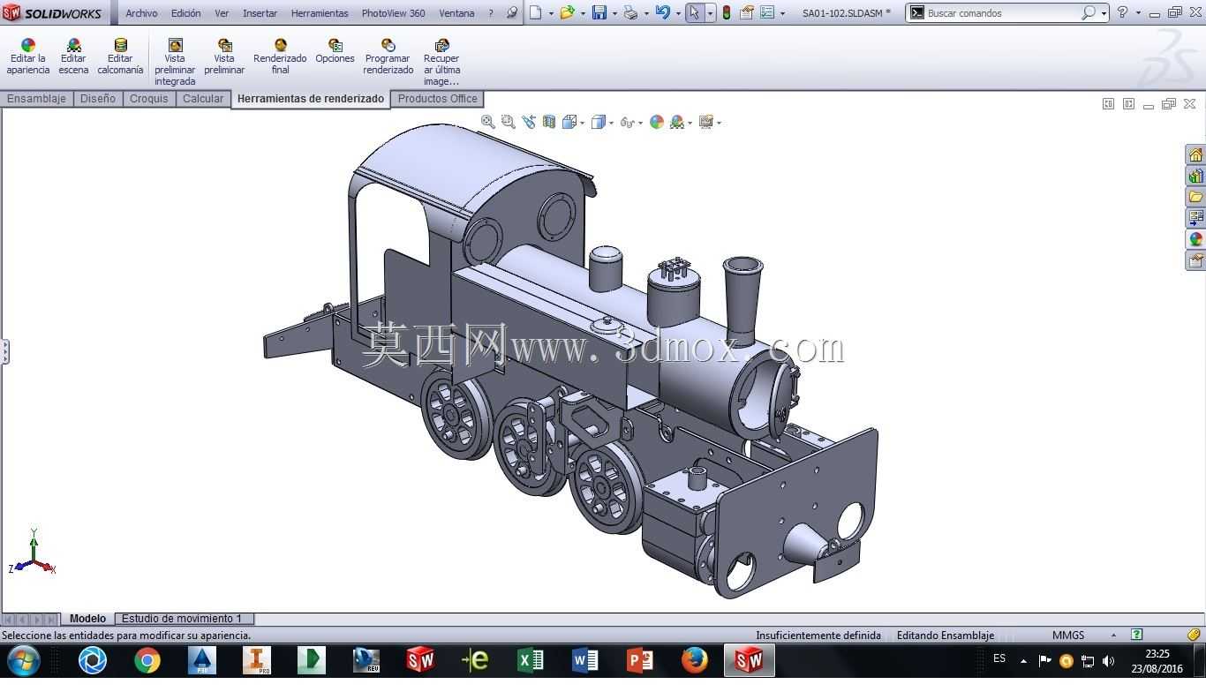
Task: Expand Print dropdown arrow
Action: pos(646,13)
